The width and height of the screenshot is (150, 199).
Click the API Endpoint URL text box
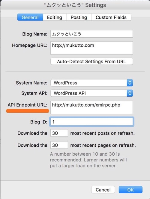click(x=91, y=107)
